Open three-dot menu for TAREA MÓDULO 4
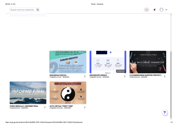This screenshot has height=126, width=178. click(45, 107)
